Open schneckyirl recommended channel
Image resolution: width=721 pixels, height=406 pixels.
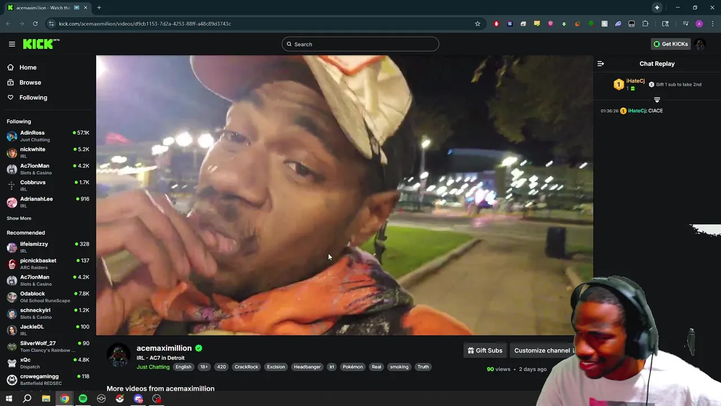[48, 314]
